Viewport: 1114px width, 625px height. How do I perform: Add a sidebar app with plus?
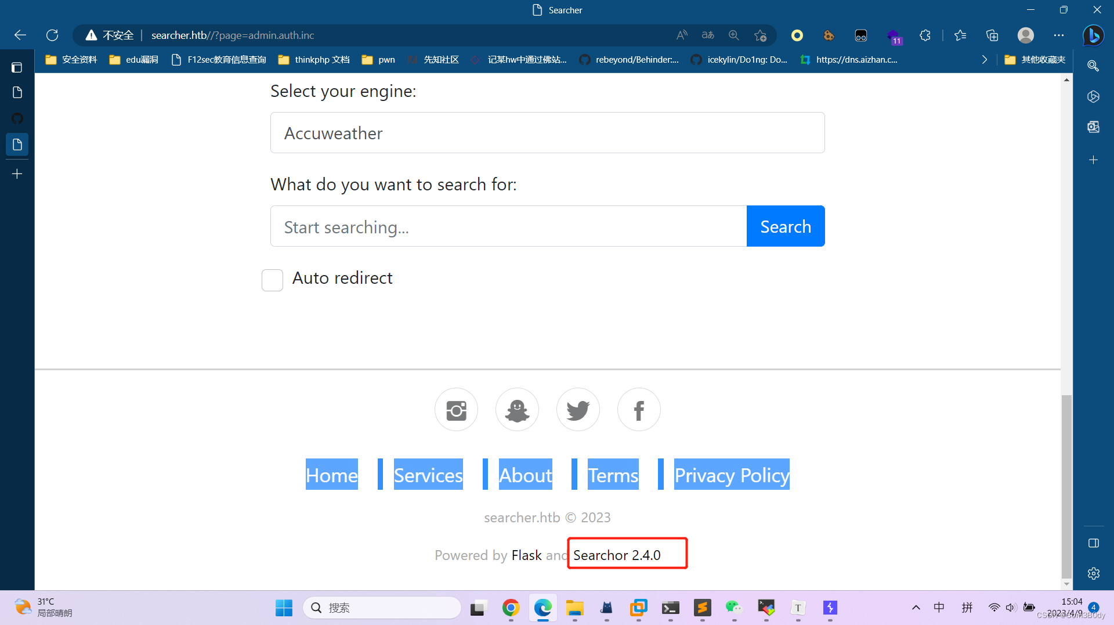[1094, 160]
